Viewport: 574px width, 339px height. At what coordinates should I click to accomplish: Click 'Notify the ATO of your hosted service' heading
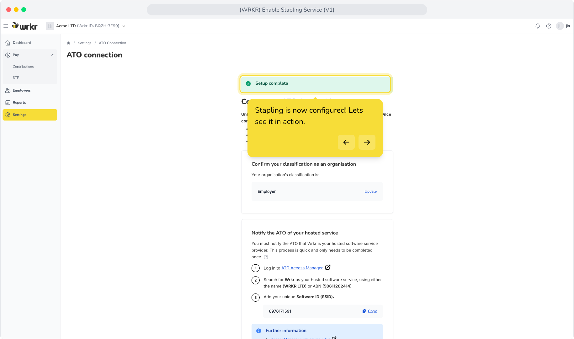295,233
